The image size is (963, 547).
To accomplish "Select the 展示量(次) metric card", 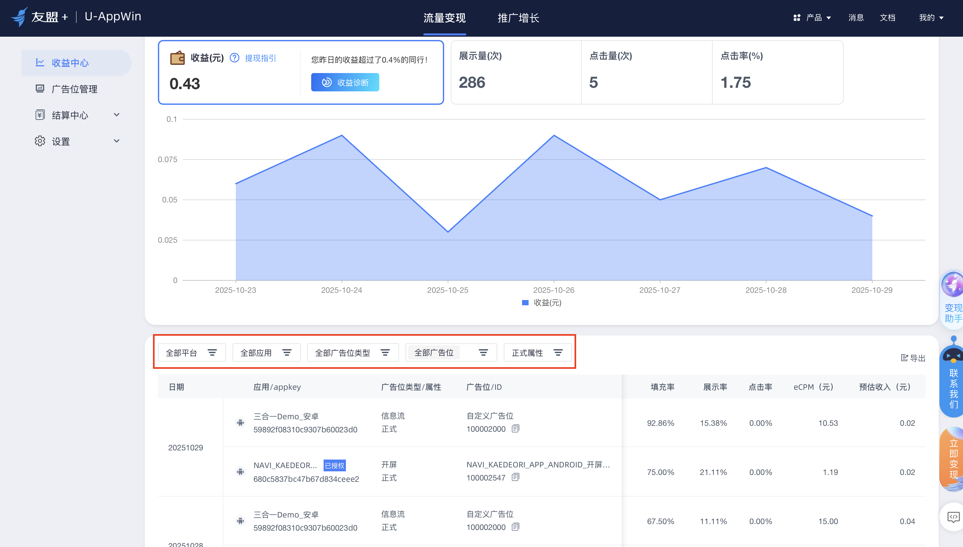I will (x=516, y=72).
